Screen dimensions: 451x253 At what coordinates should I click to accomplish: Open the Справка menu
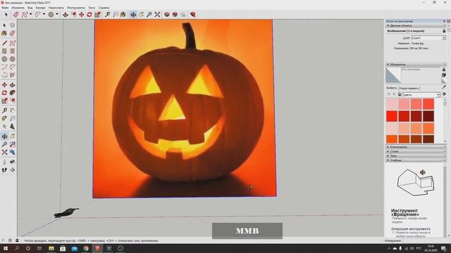coord(104,8)
